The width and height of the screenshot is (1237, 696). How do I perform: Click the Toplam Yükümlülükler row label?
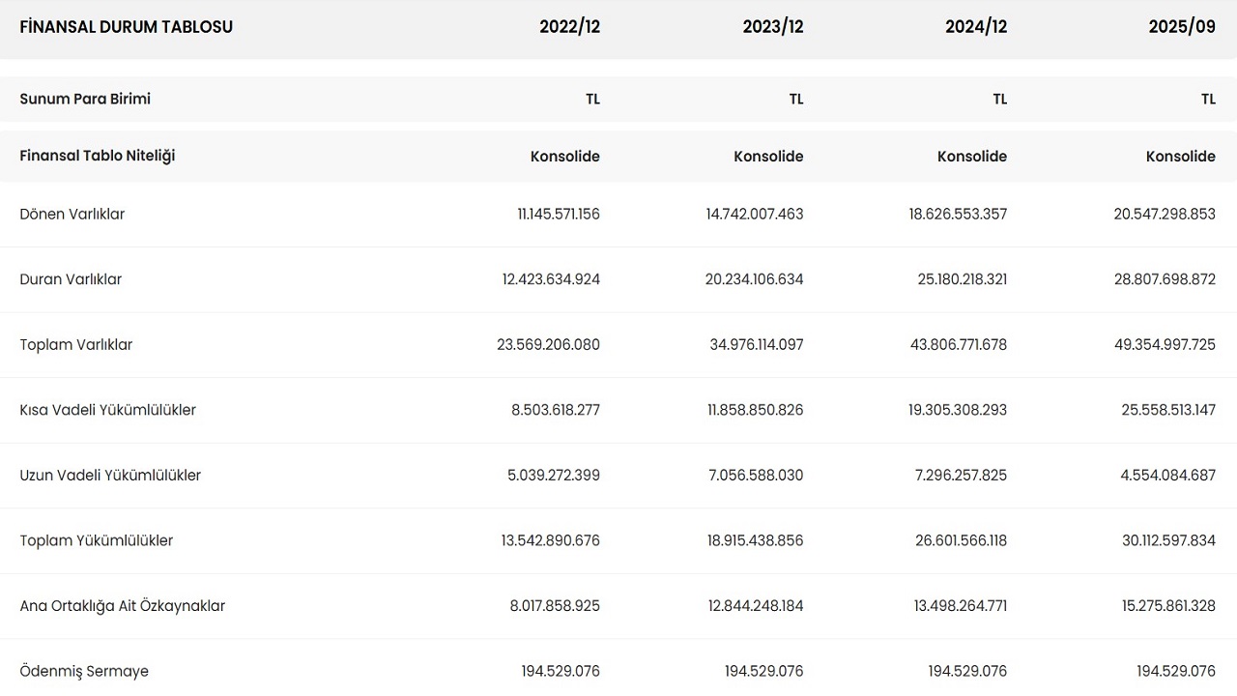pyautogui.click(x=97, y=540)
